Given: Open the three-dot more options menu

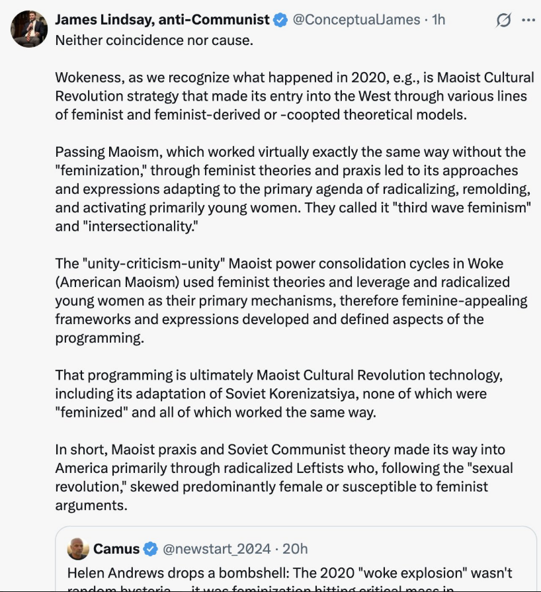Looking at the screenshot, I should pos(528,20).
